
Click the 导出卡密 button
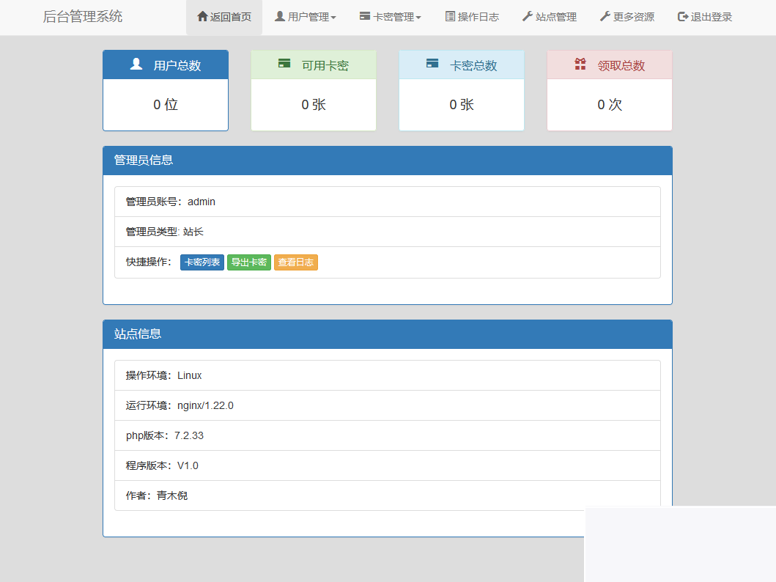(x=249, y=262)
